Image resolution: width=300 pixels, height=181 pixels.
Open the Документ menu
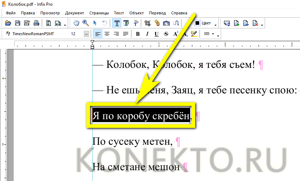pyautogui.click(x=74, y=13)
